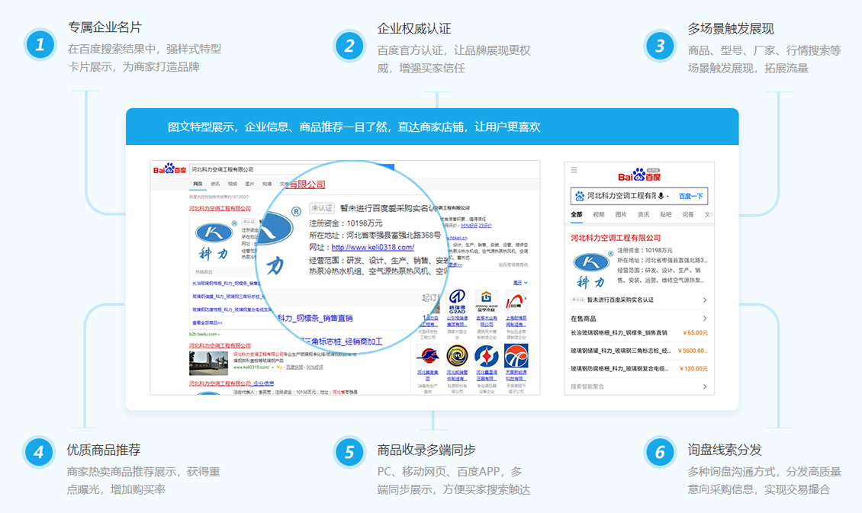The image size is (862, 513).
Task: Open 图片 tab in mobile preview
Action: coord(621,215)
